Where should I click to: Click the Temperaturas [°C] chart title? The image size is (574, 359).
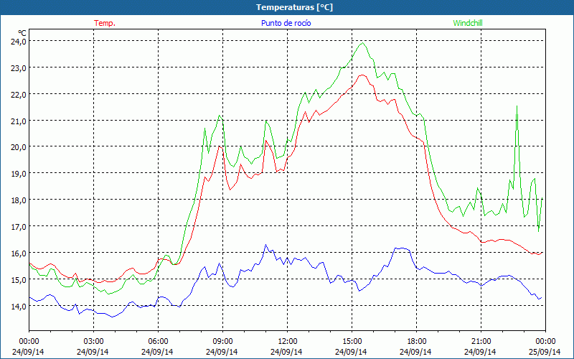point(294,7)
